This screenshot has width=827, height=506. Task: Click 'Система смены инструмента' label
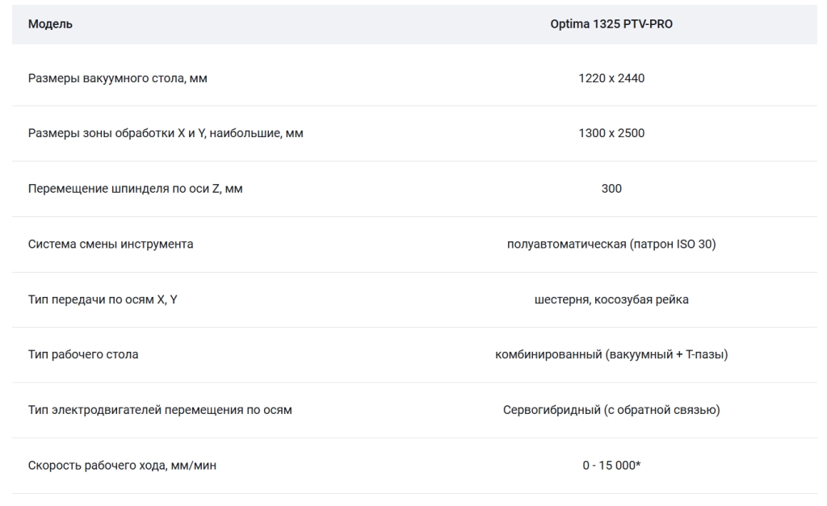click(111, 244)
